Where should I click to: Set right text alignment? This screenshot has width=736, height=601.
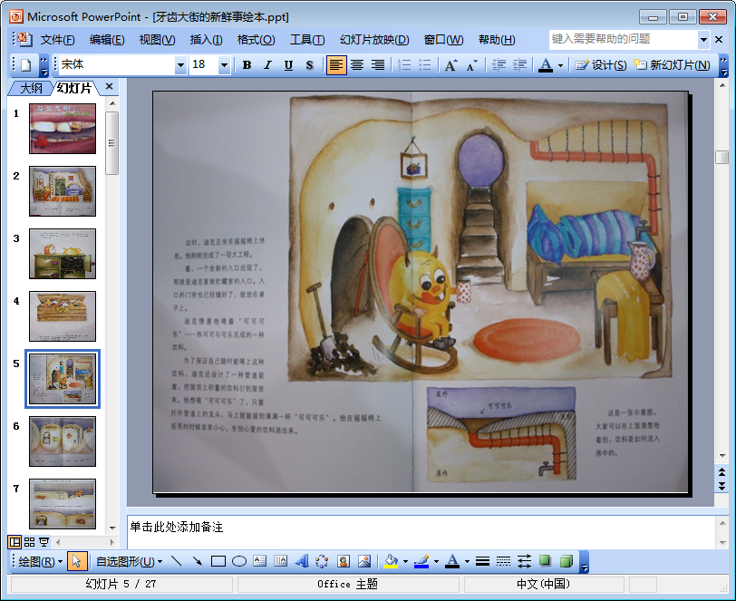click(378, 64)
